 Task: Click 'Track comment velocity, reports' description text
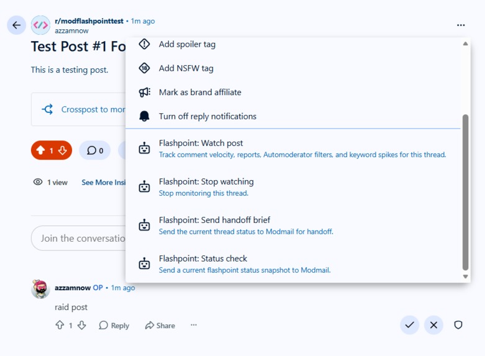(x=302, y=155)
